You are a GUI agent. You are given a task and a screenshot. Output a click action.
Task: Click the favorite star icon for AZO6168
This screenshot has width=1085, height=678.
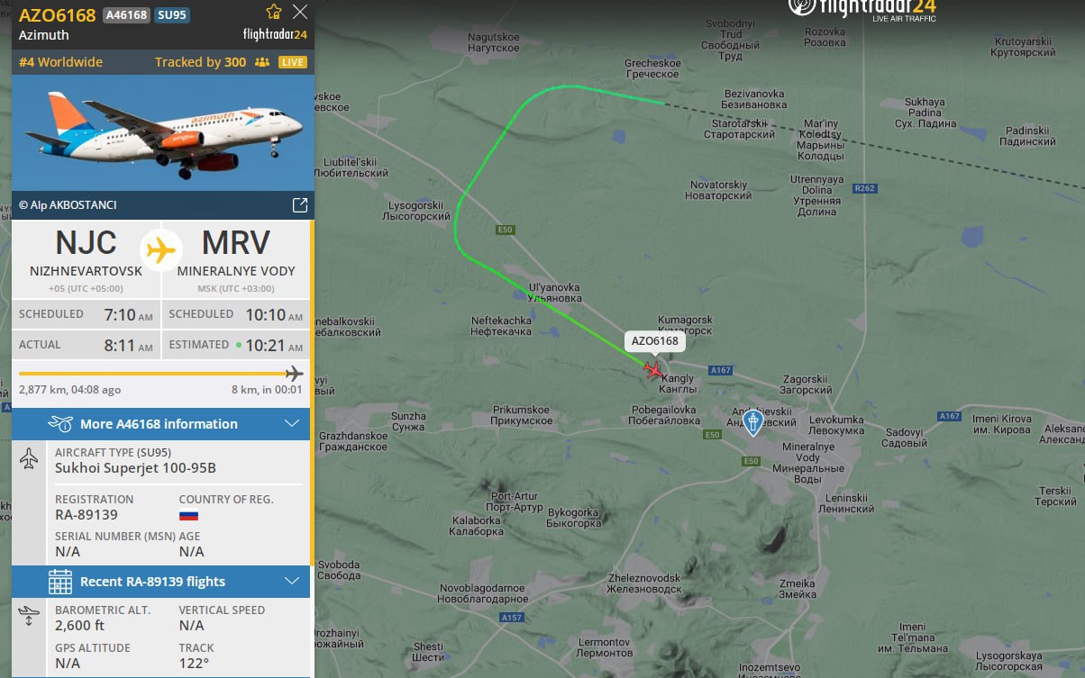(274, 12)
